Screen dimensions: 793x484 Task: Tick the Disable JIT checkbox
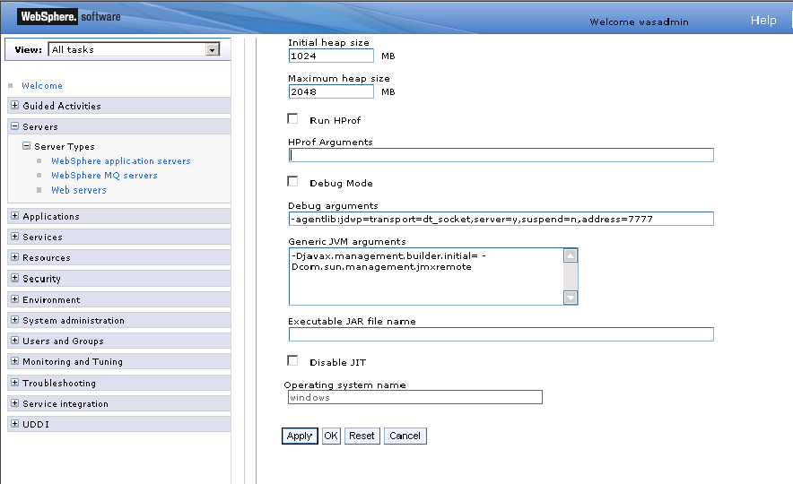point(292,360)
